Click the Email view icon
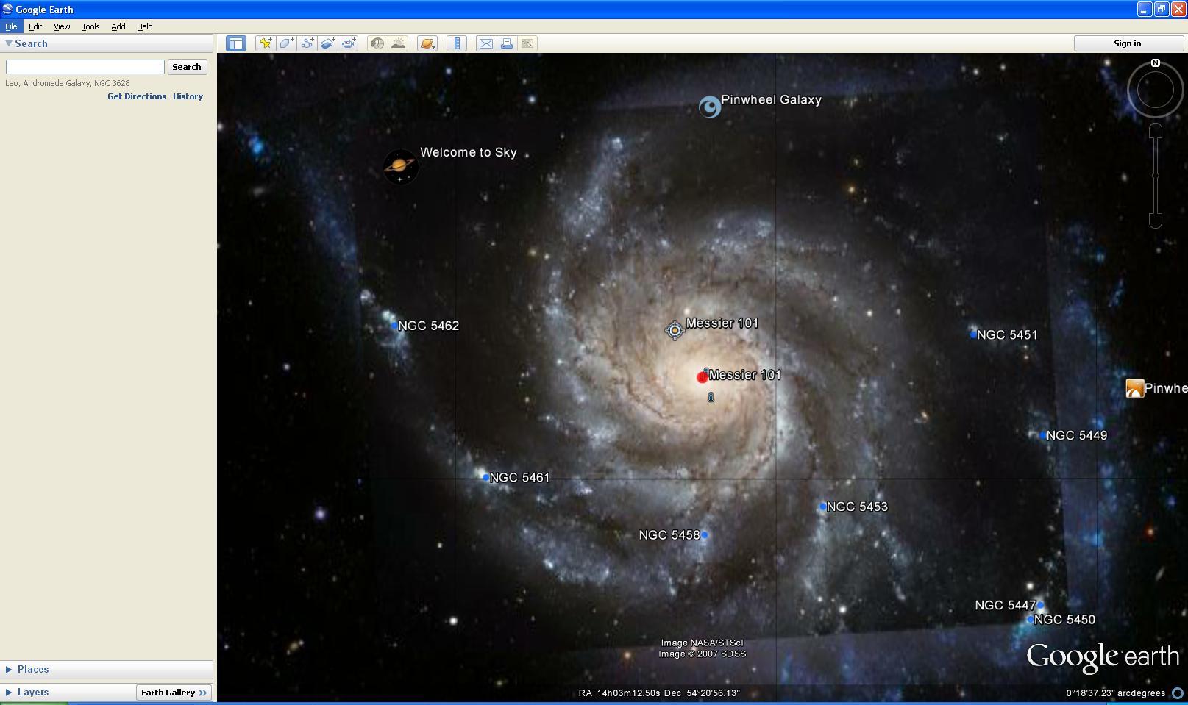 pyautogui.click(x=485, y=43)
